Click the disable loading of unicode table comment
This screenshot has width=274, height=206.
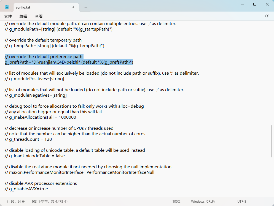(75, 150)
